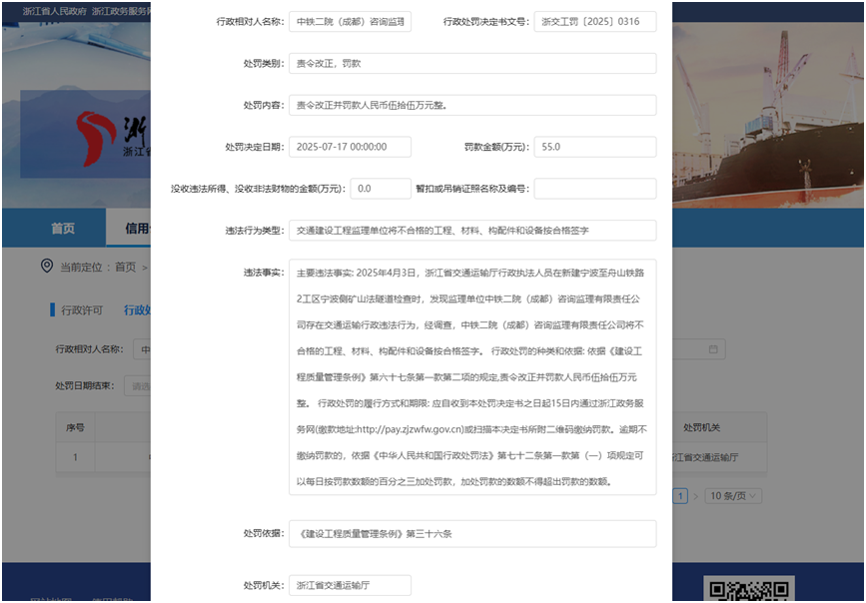Screen dimensions: 866x603
Task: Click inside the 违法事实 text area
Action: (x=472, y=377)
